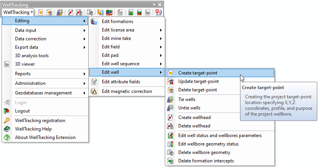This screenshot has width=318, height=167.
Task: Click the multicolor cross-section toolbar icon right of green T
Action: click(x=139, y=13)
